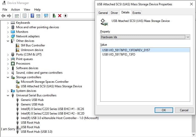Select USB Root Hub (USB 3.0)

pos(37,132)
